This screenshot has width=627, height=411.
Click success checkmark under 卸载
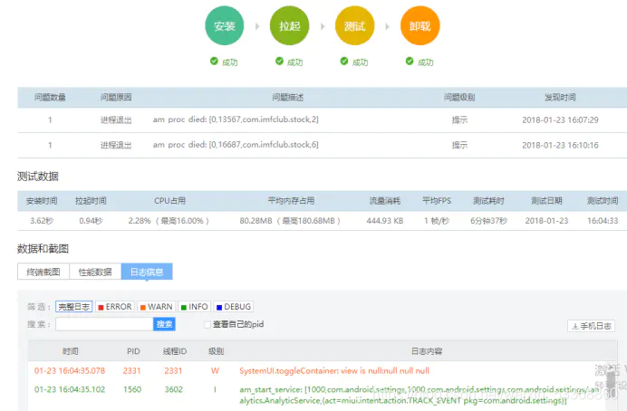[x=409, y=61]
